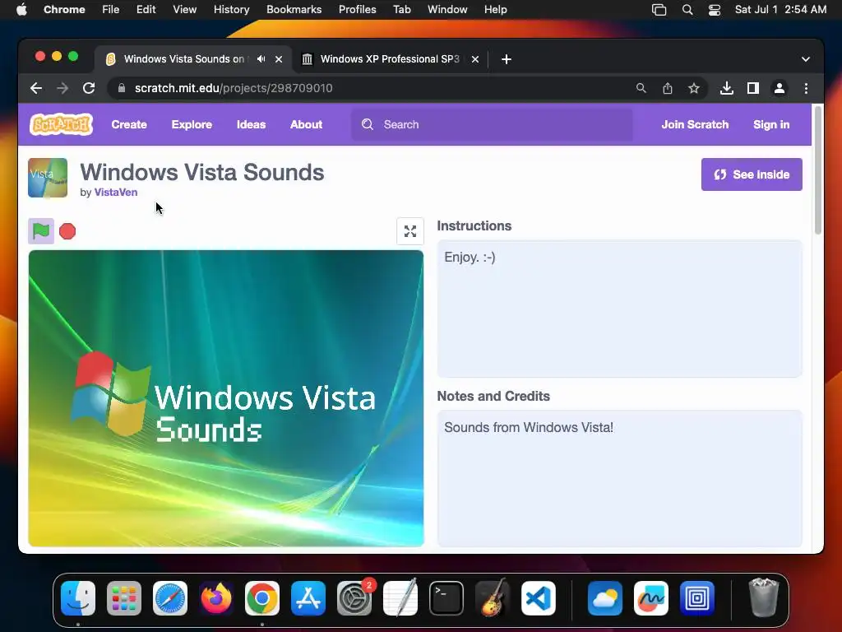Open the File menu

(111, 9)
